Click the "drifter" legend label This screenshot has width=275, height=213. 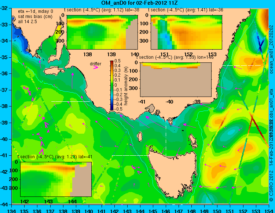click(96, 64)
